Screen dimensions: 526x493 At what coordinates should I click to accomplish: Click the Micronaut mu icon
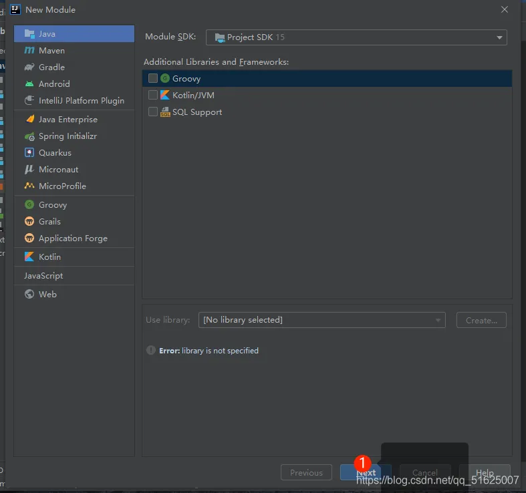[29, 170]
